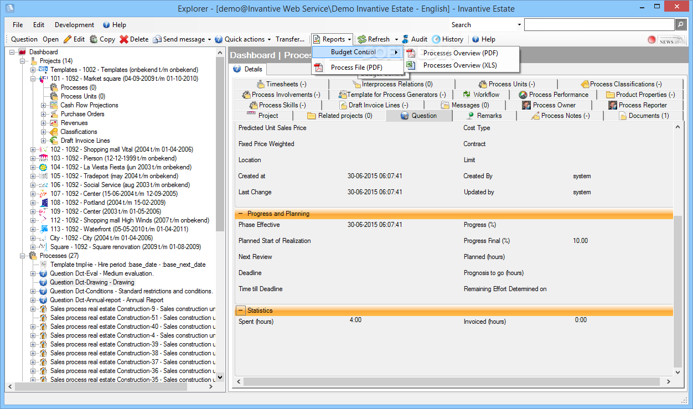Click the Refresh arrows icon
693x409 pixels.
click(x=361, y=39)
